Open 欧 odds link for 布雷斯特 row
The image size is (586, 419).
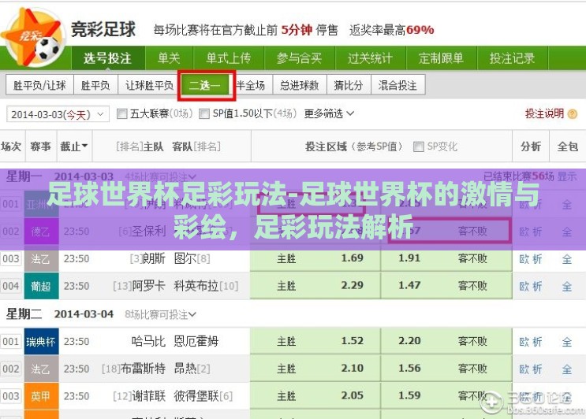click(x=524, y=369)
